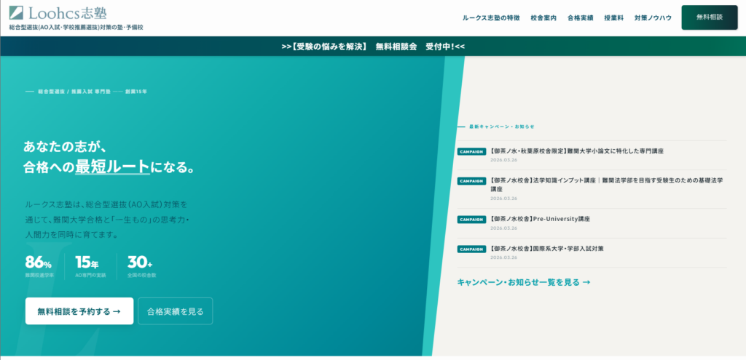Click the 86% 難関校進学率 statistic
Viewport: 746px width, 360px height.
[39, 266]
